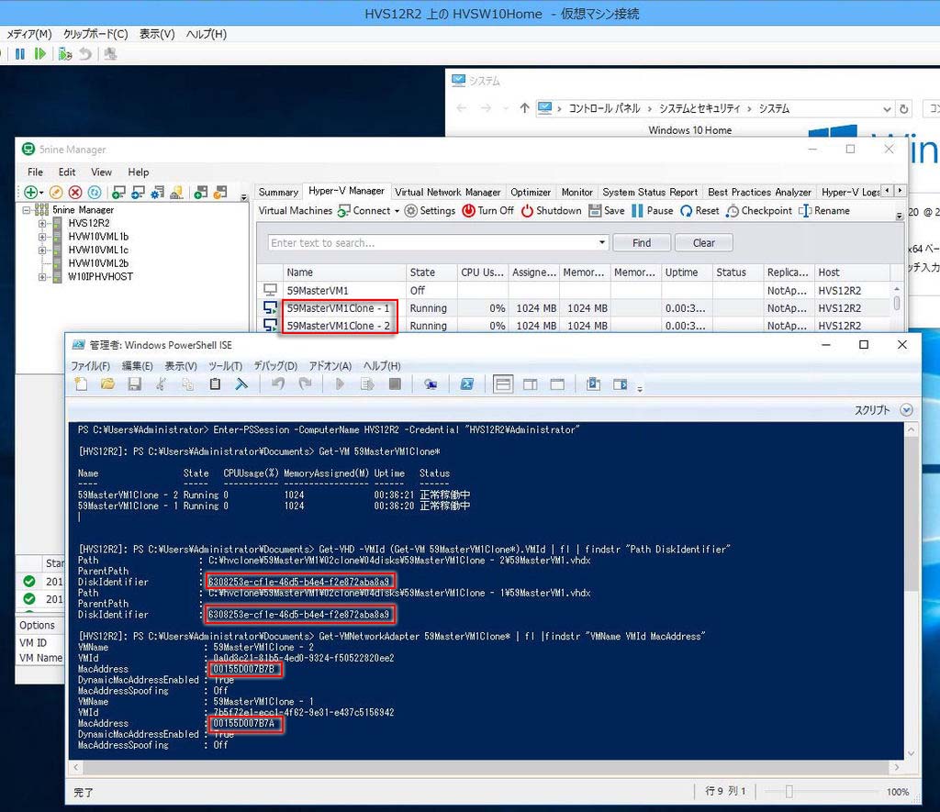The height and width of the screenshot is (812, 940).
Task: Expand the HVS12R2 host node
Action: [42, 223]
